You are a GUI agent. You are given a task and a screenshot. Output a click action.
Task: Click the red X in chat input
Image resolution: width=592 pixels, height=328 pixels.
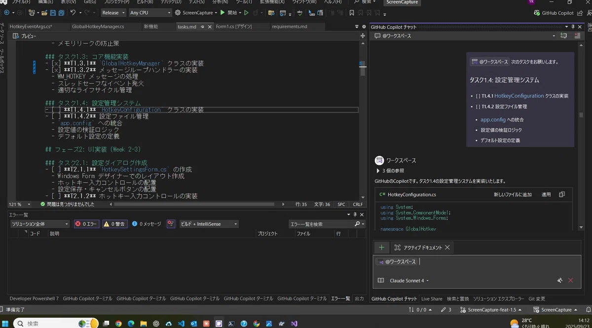[x=571, y=281]
